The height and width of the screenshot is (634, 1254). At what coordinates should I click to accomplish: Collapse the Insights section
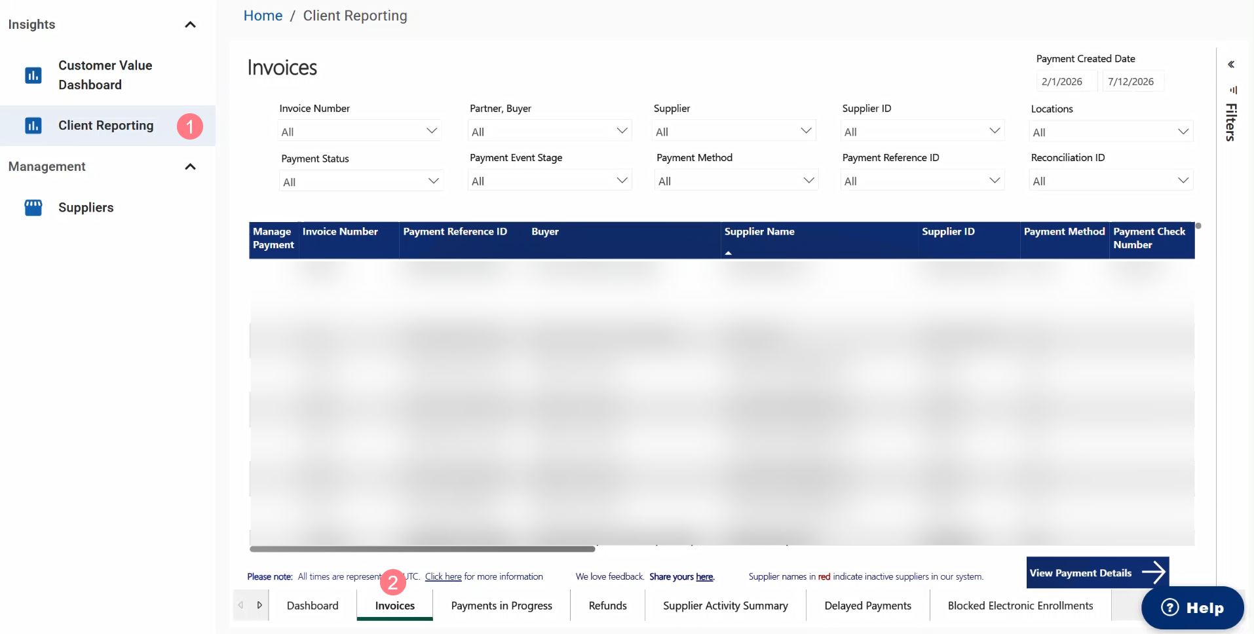click(191, 25)
